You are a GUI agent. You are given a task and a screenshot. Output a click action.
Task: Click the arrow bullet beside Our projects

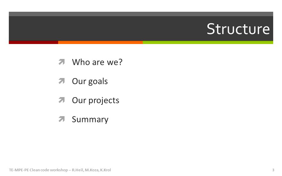61,100
